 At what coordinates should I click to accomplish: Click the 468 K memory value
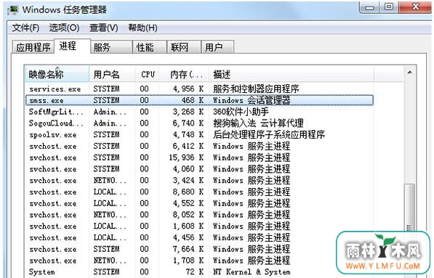[193, 100]
